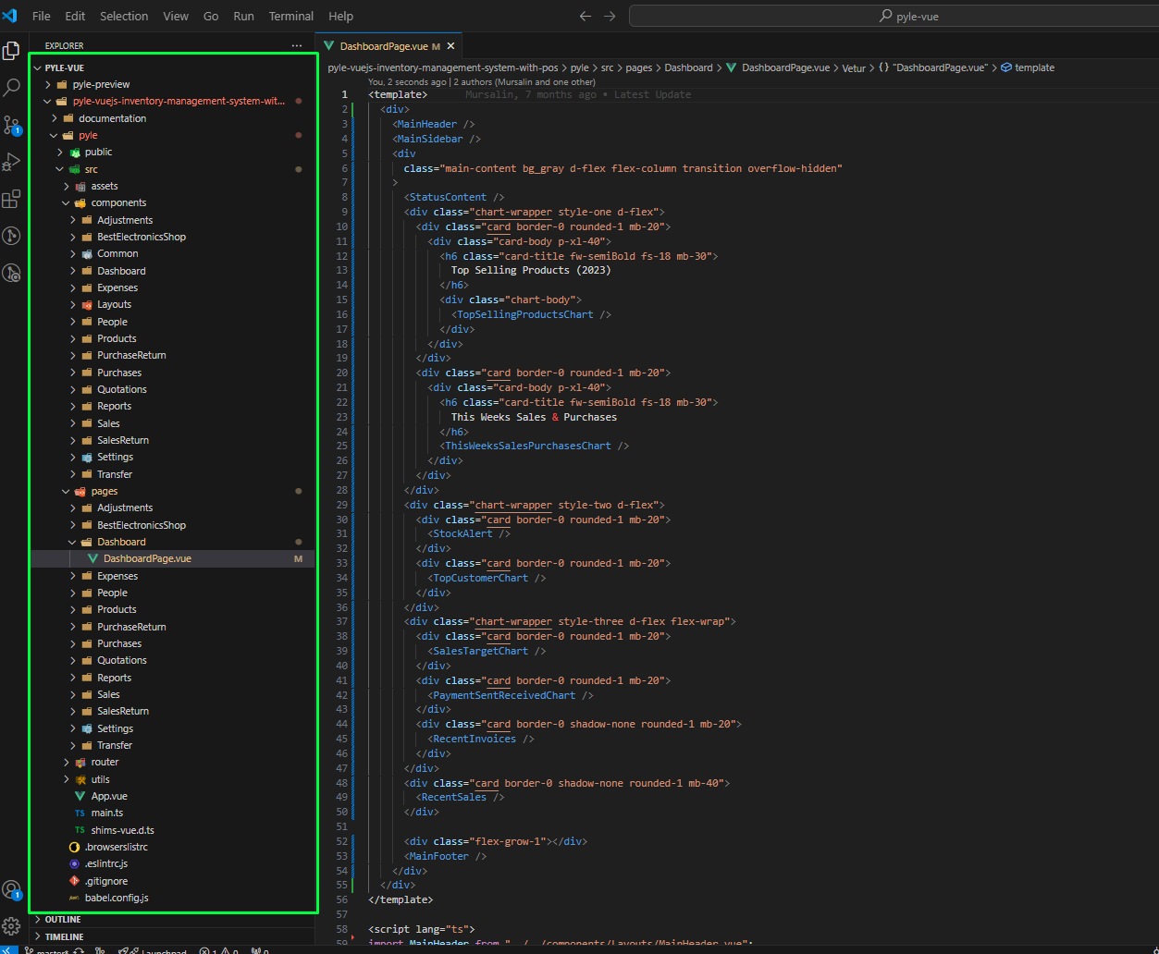
Task: Collapse the pages folder
Action: click(x=67, y=491)
